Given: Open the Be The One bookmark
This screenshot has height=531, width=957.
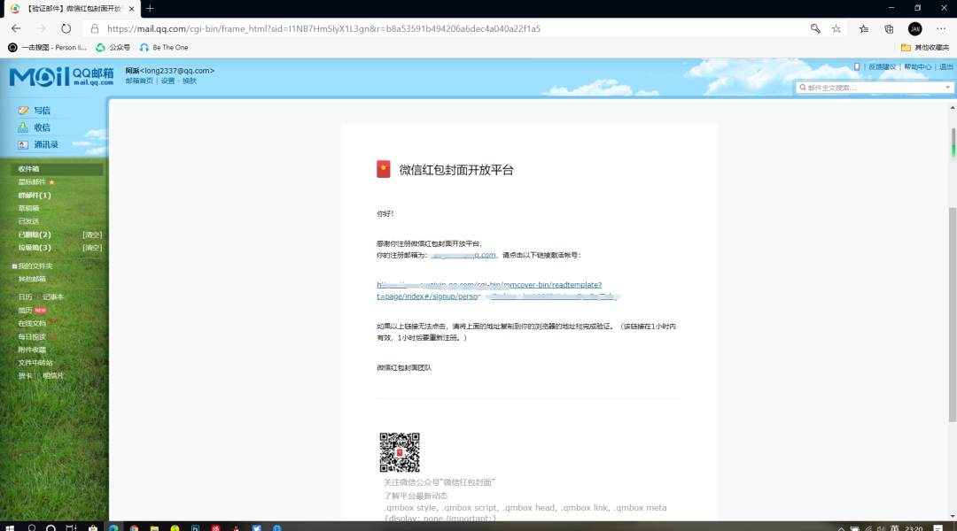Looking at the screenshot, I should 164,48.
